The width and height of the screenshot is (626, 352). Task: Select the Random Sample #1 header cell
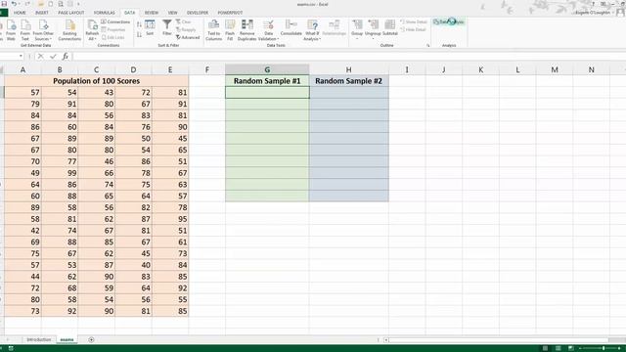(x=267, y=81)
